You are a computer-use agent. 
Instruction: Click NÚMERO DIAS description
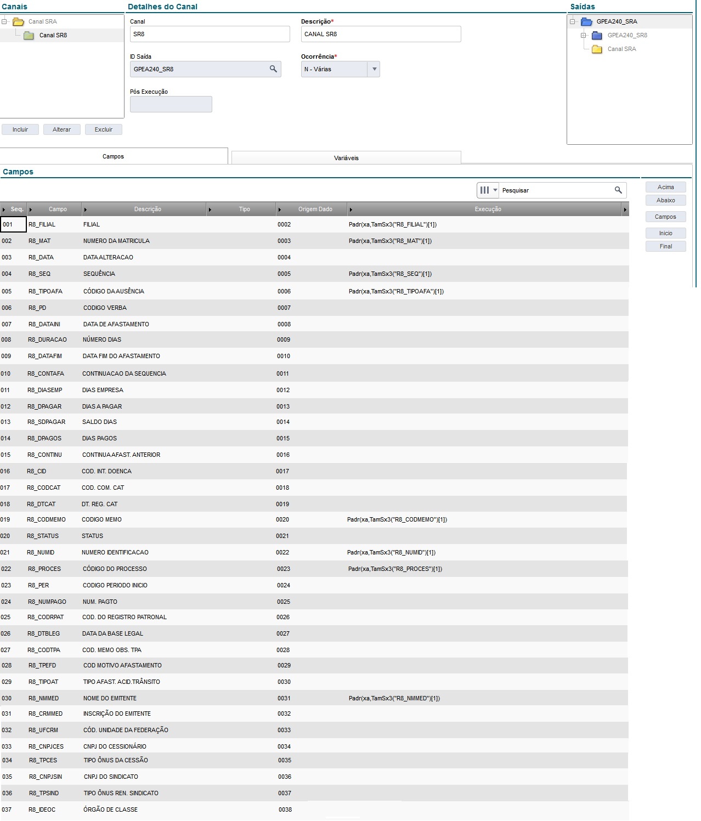click(102, 339)
